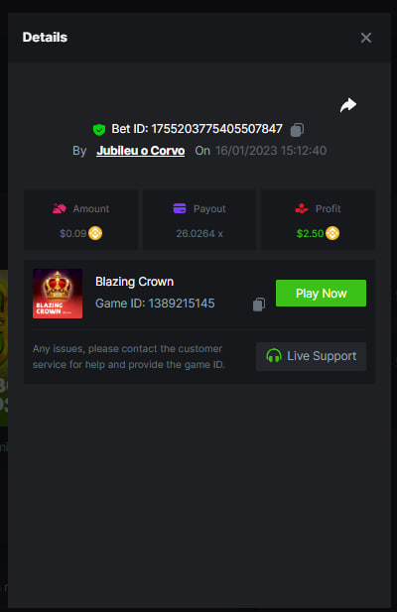Screen dimensions: 397x612
Task: Click the purple Payout card icon
Action: coord(180,208)
